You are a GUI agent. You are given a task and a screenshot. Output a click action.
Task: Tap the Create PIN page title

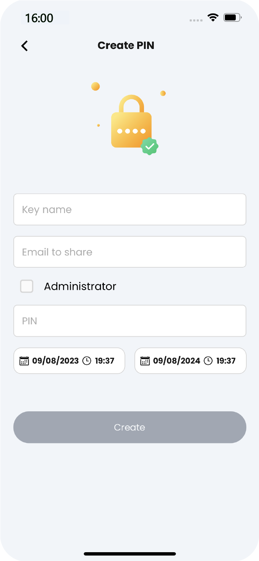coord(126,45)
